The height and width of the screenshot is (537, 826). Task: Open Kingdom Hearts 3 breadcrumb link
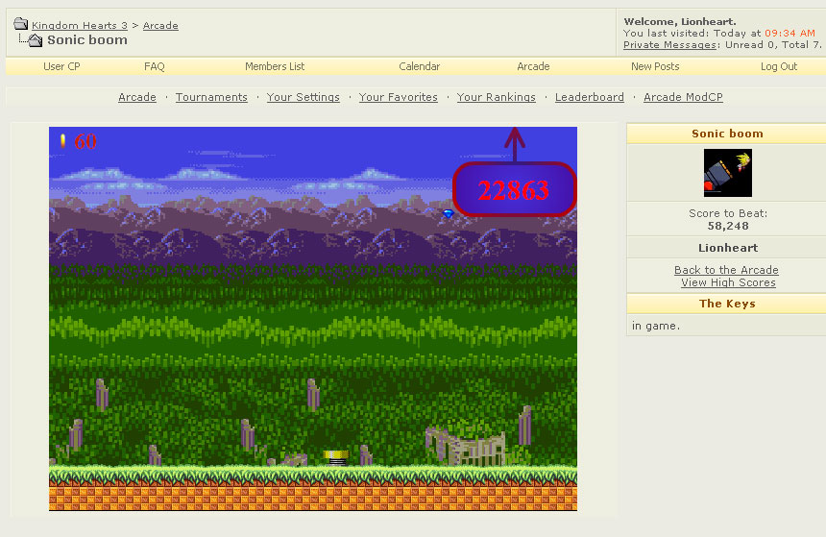(x=80, y=25)
